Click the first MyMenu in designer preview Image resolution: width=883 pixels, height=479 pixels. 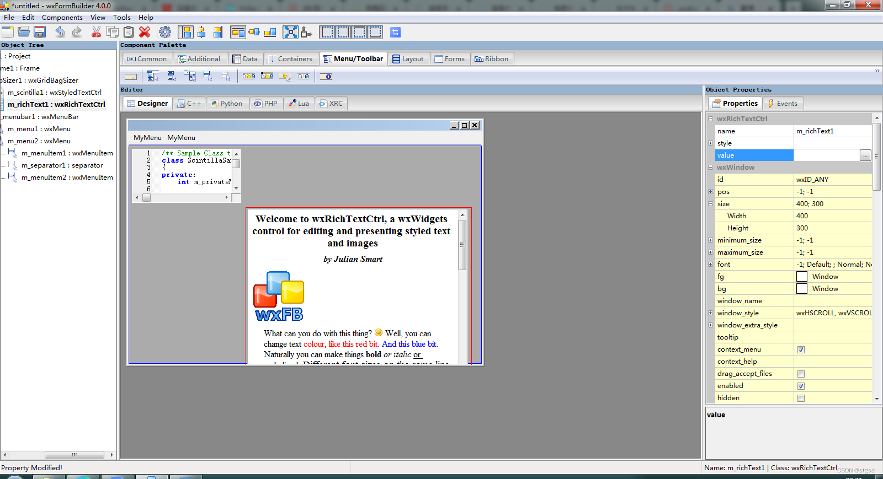tap(147, 138)
